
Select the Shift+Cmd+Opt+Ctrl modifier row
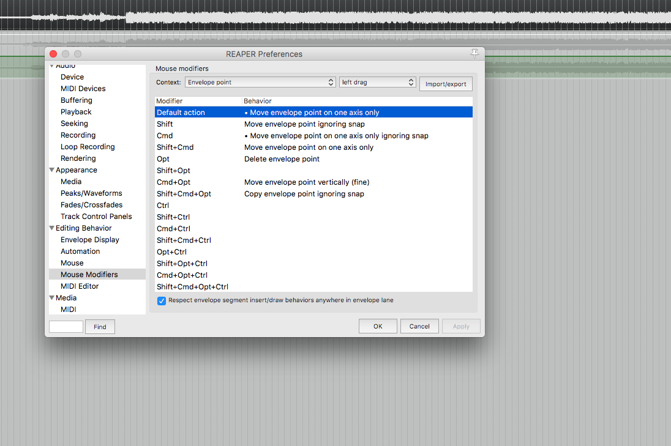[x=313, y=286]
